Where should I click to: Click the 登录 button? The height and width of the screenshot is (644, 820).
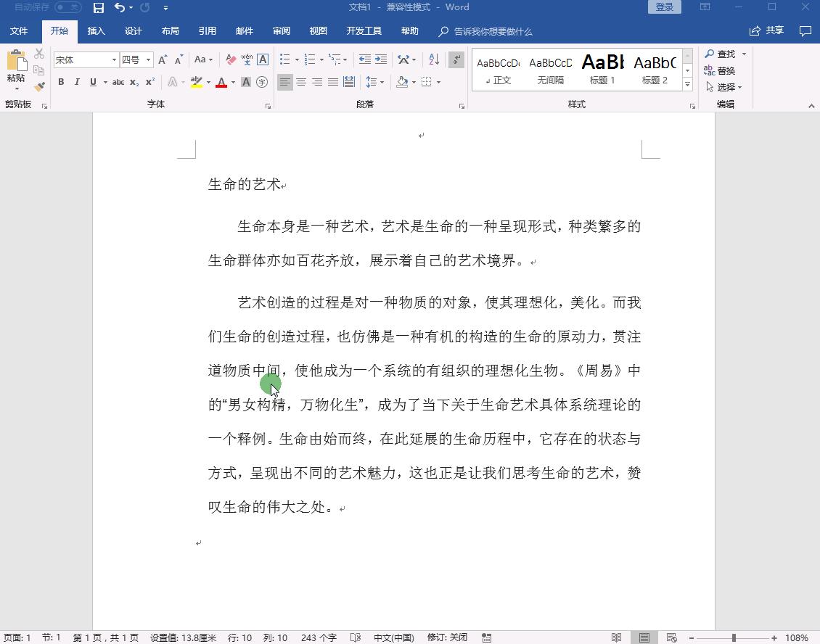coord(663,7)
